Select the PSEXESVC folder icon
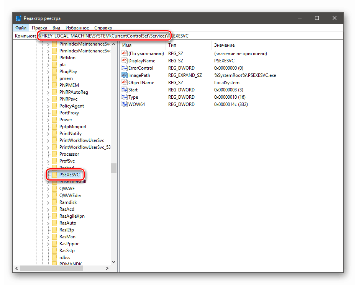The width and height of the screenshot is (356, 285). tap(54, 175)
